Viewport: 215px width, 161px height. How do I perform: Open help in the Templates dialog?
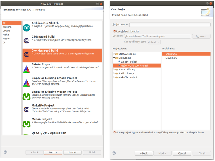[x=5, y=152]
